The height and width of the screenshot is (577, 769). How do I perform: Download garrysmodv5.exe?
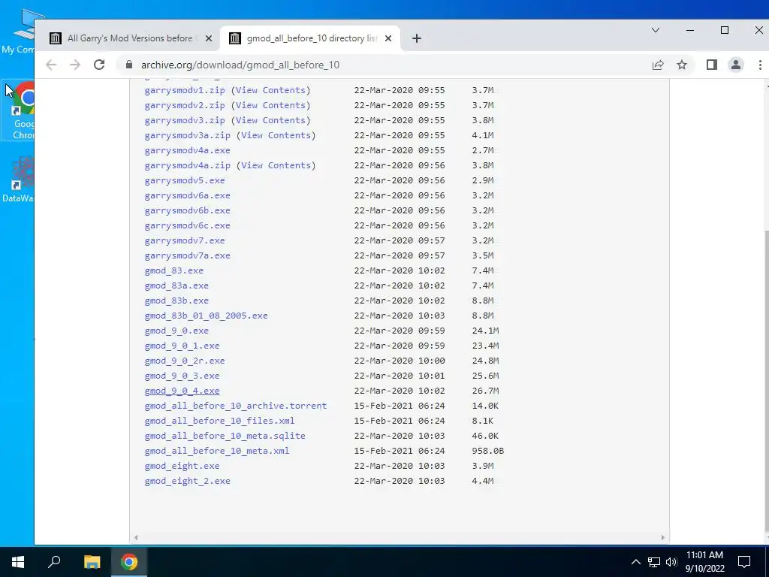click(185, 180)
